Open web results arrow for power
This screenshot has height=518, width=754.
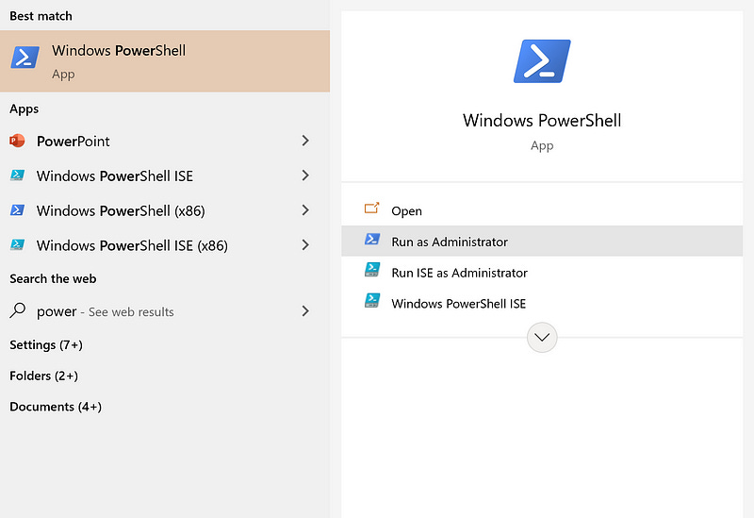(305, 311)
